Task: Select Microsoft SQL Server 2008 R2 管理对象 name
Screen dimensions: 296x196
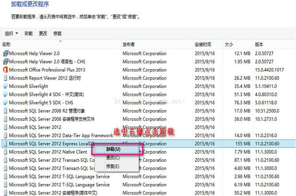Action: point(47,111)
